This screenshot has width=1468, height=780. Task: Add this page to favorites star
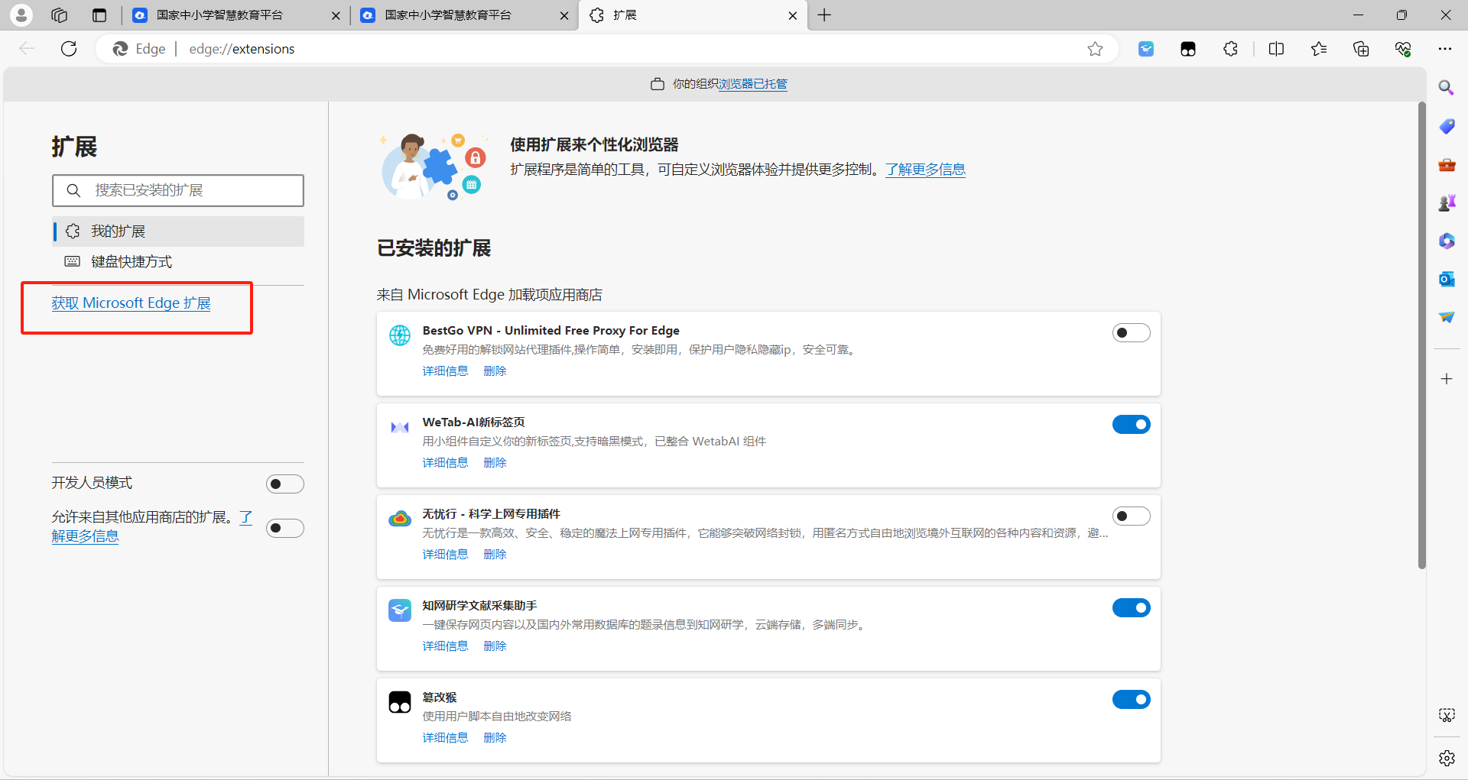[1095, 49]
